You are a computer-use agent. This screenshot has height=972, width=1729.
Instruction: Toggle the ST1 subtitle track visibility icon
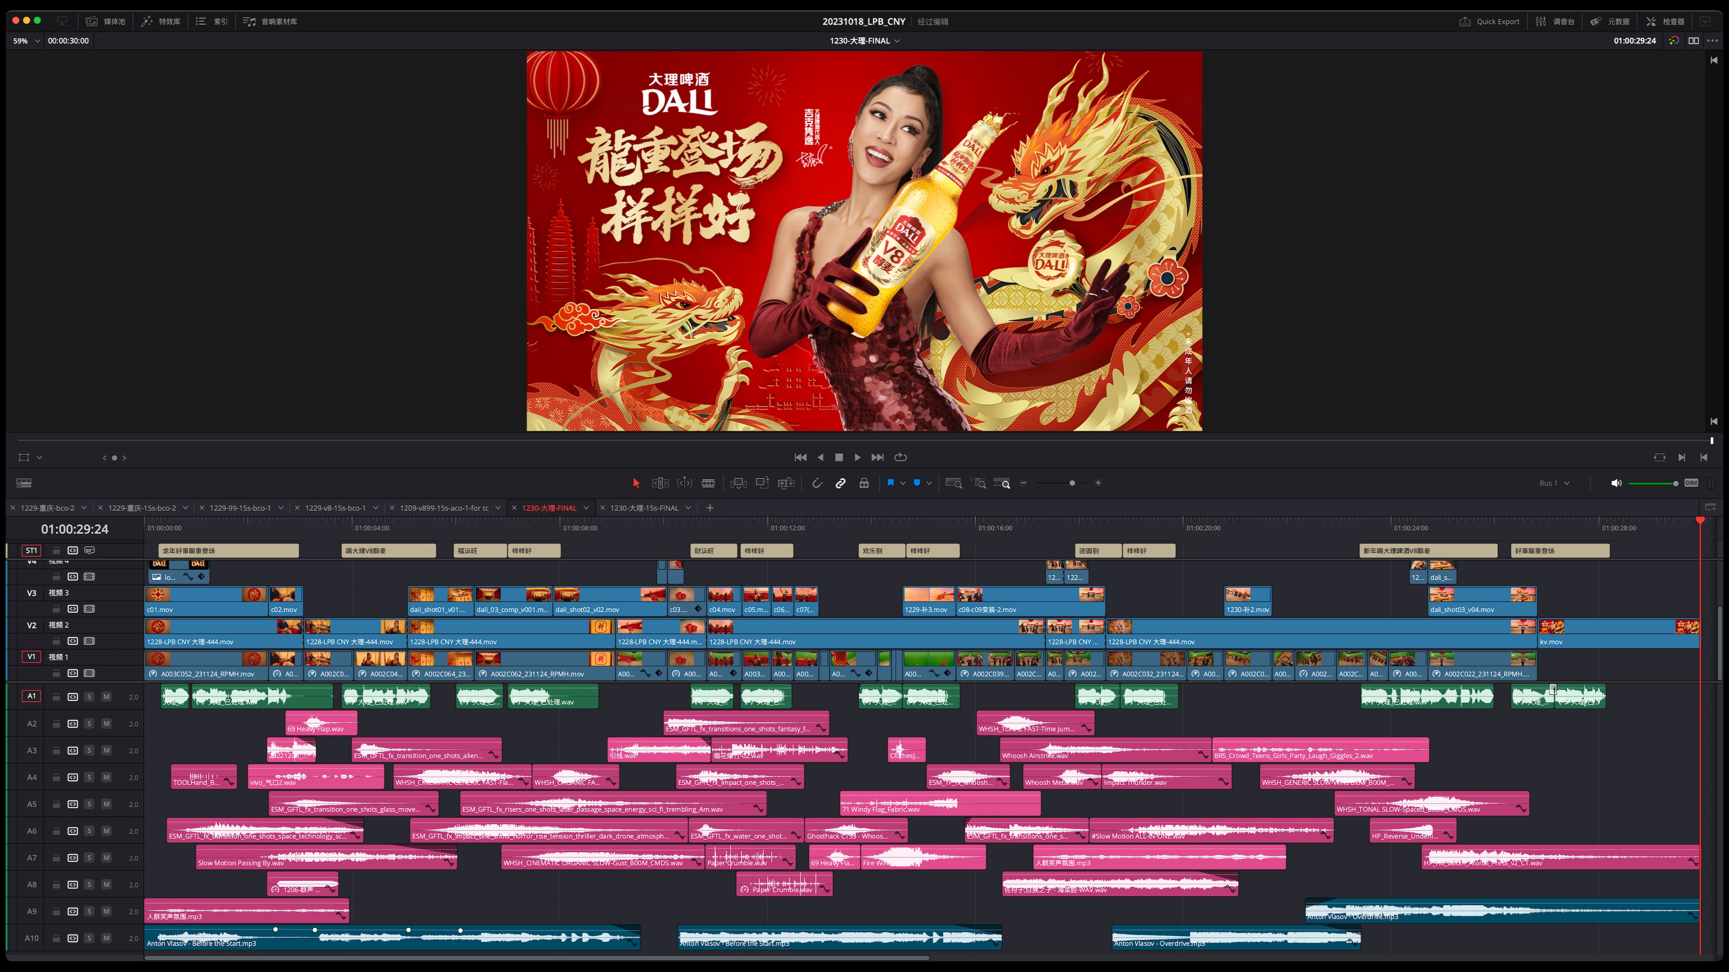click(89, 551)
